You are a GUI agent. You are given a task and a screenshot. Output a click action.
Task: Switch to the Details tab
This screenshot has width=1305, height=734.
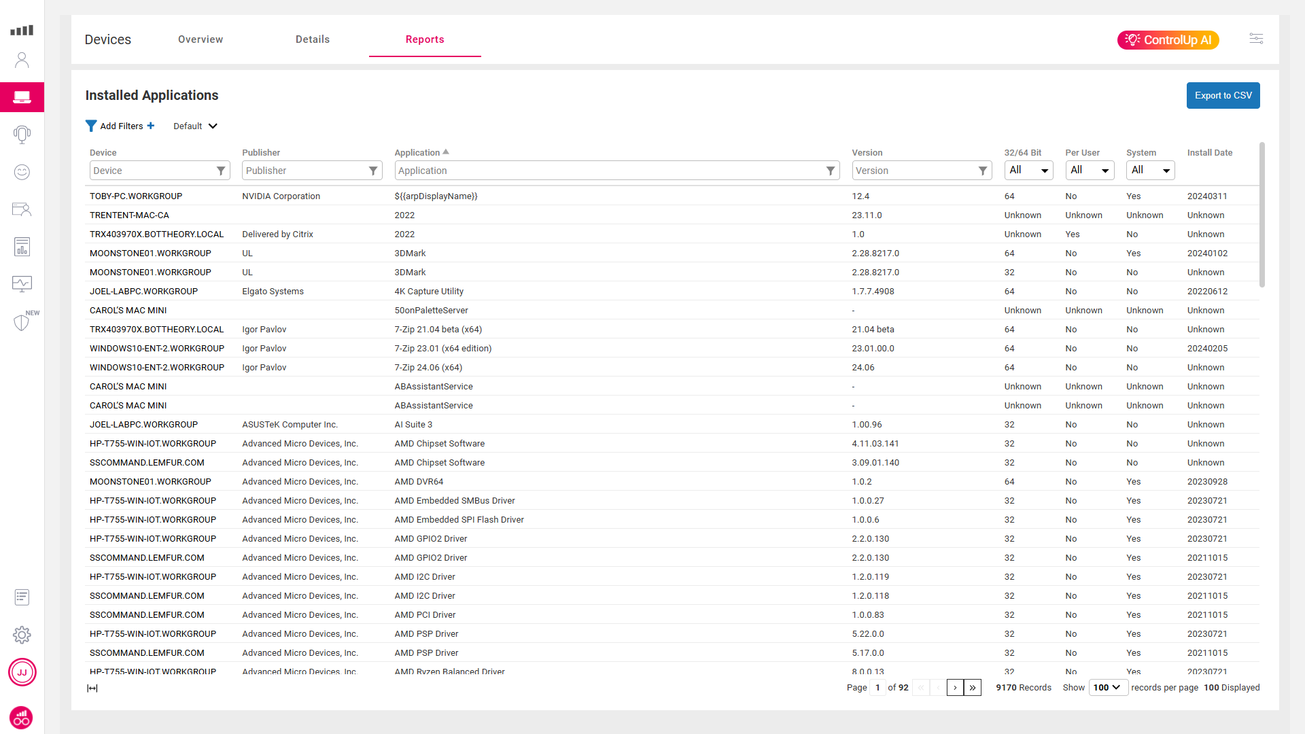[313, 39]
